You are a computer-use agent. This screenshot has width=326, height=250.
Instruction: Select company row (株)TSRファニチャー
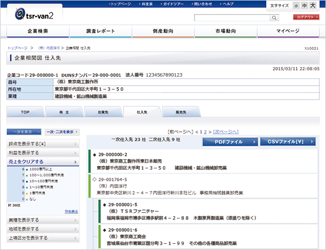coord(208,211)
